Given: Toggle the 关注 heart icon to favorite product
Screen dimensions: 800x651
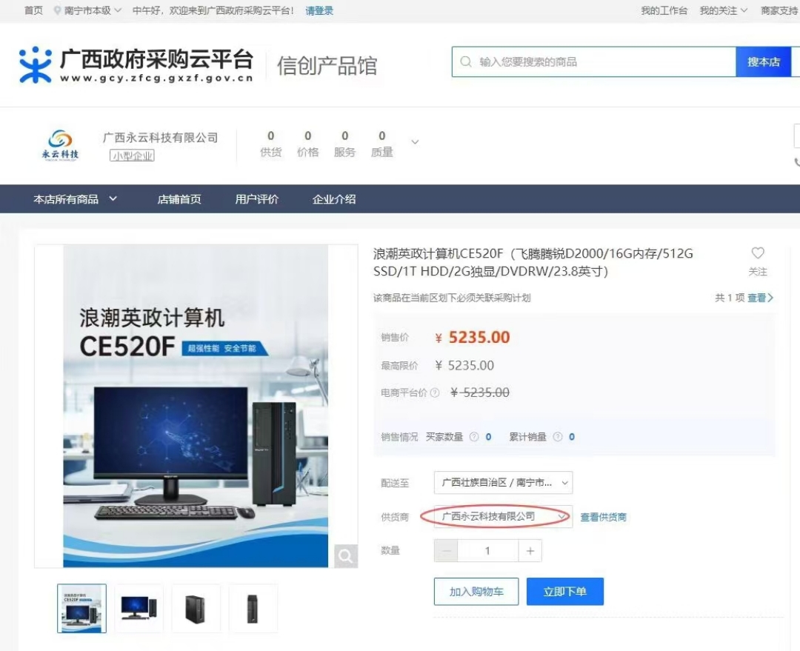Looking at the screenshot, I should 758,253.
